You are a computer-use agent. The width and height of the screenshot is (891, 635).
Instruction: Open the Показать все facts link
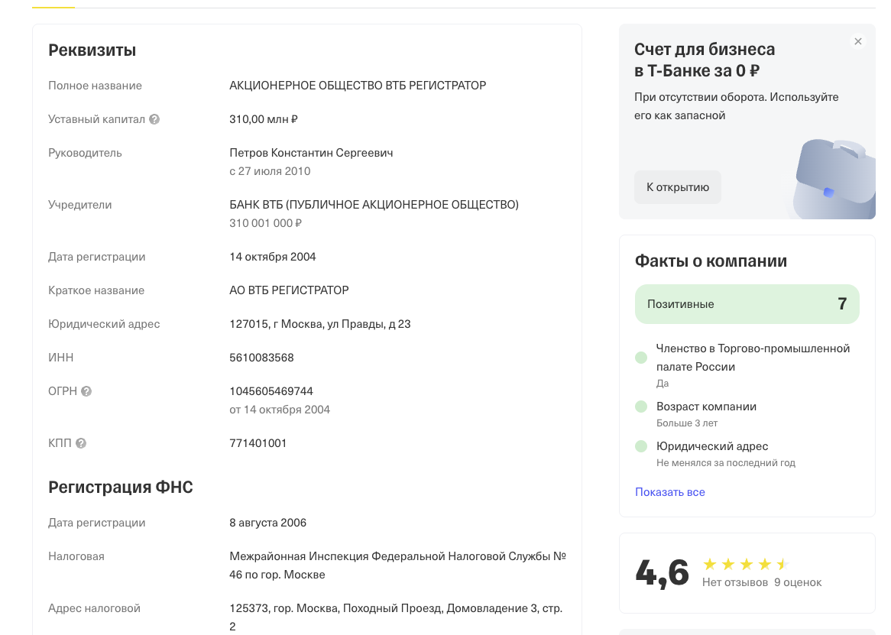(670, 492)
